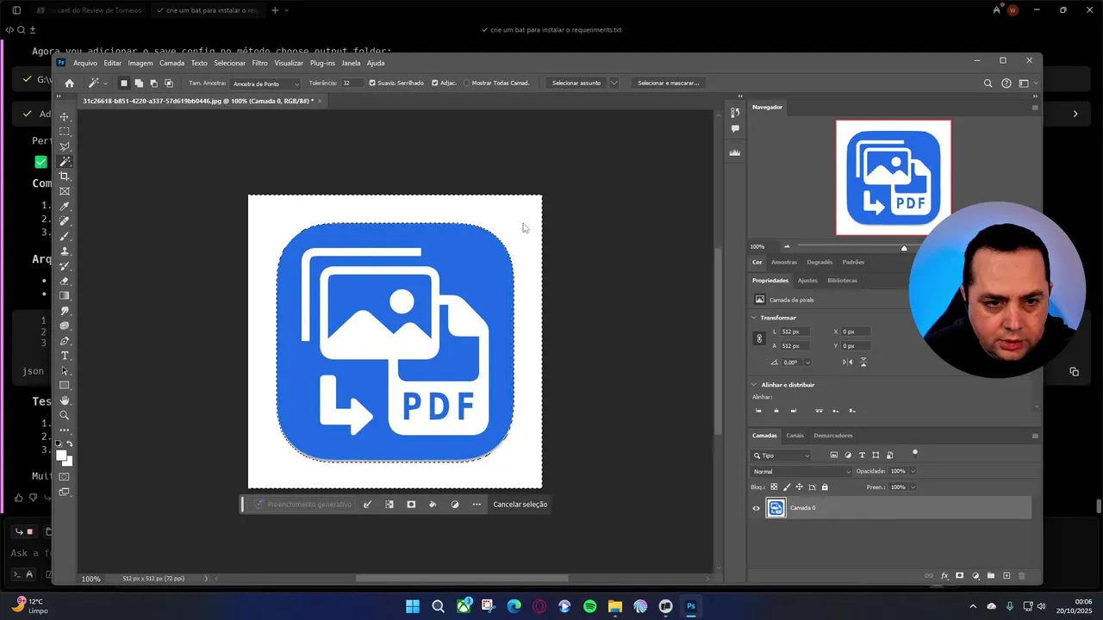Click the foreground color swatch
Image resolution: width=1103 pixels, height=620 pixels.
61,456
